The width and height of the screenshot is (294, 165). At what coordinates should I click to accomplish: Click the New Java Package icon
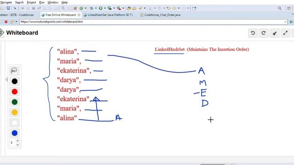[x=75, y=8]
